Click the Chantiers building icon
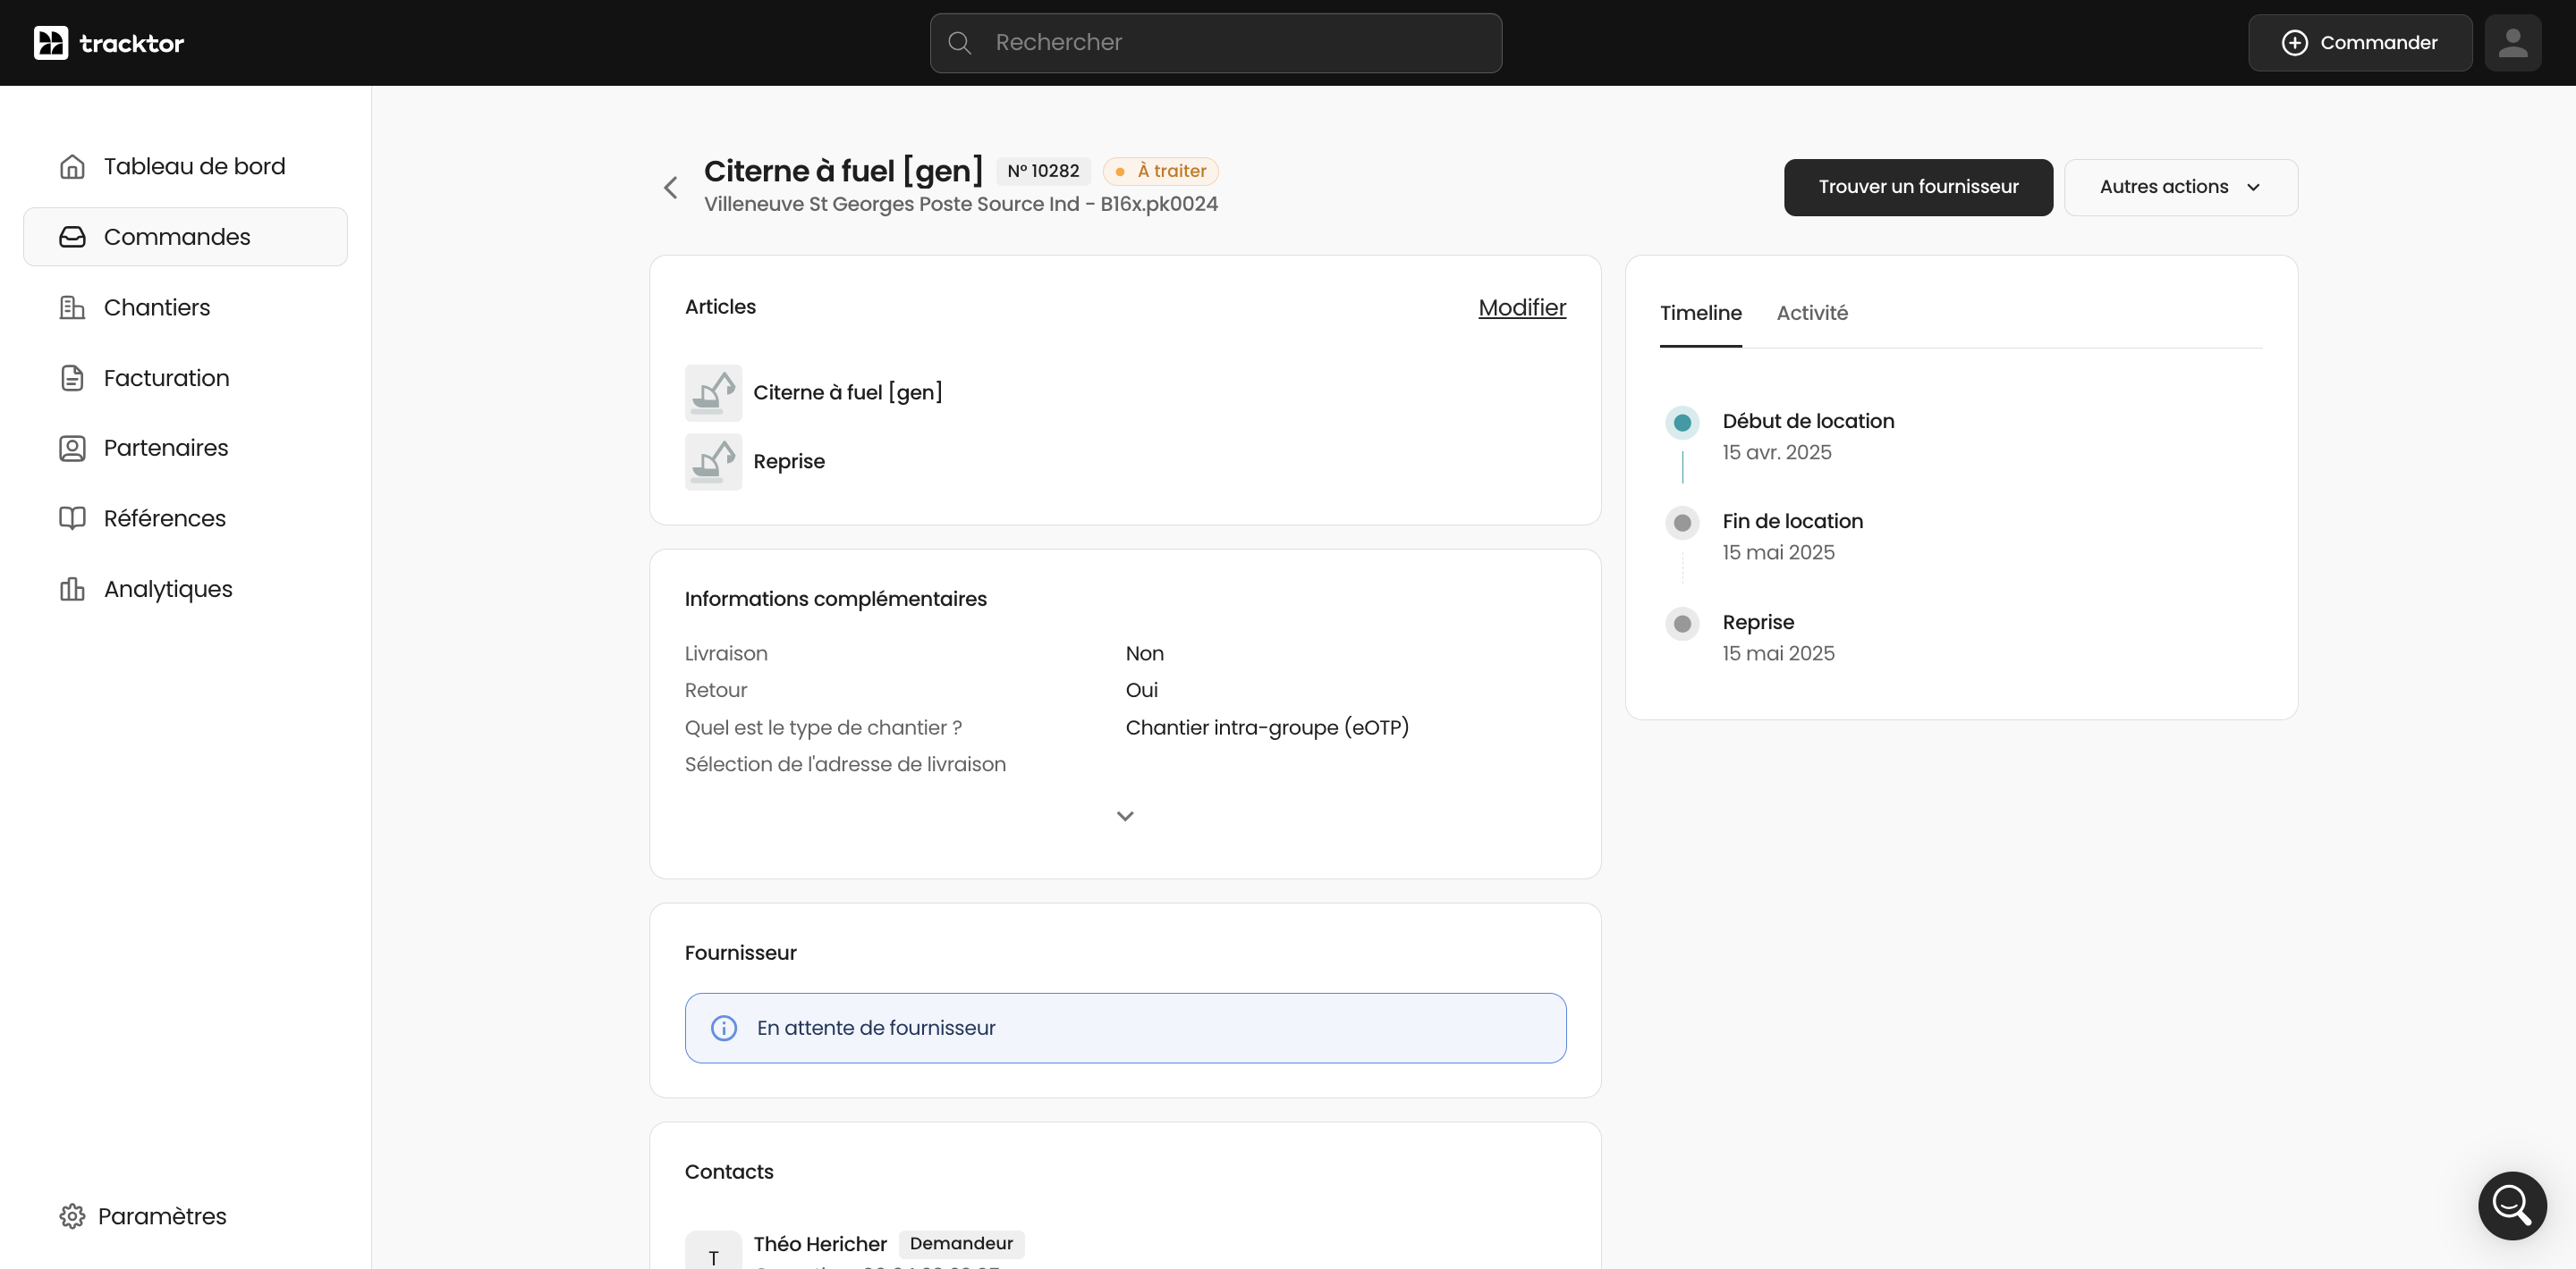 pyautogui.click(x=72, y=307)
